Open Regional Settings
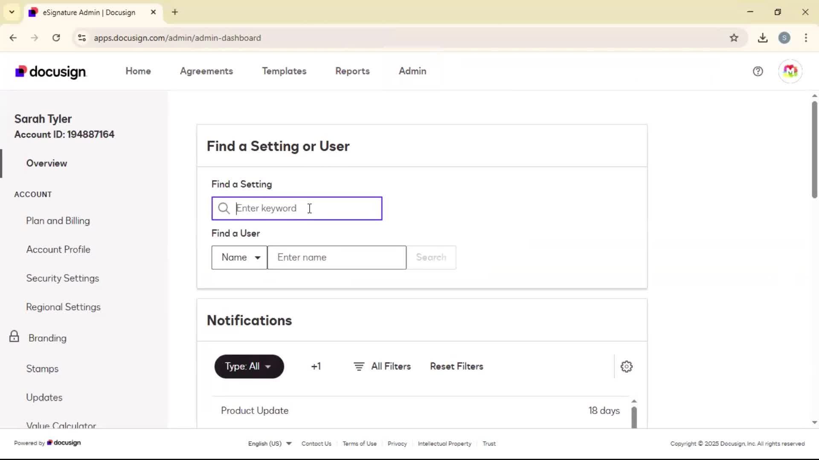The height and width of the screenshot is (460, 819). pos(63,307)
